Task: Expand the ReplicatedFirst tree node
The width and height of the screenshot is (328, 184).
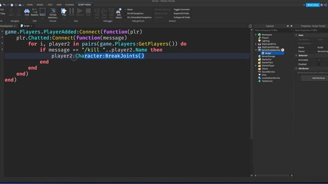Action: (x=256, y=44)
